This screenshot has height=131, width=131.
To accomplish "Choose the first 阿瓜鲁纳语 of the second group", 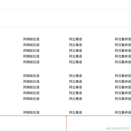I will [x=123, y=76].
